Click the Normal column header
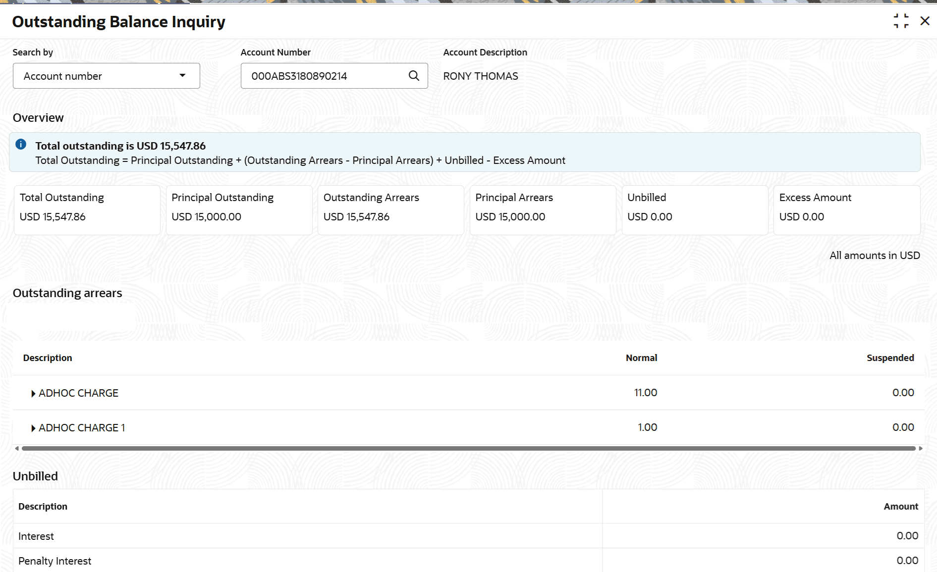This screenshot has width=937, height=572. coord(641,358)
